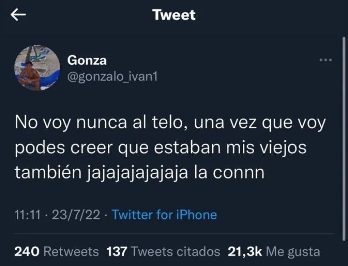Tap the Tweet header title
This screenshot has height=266, width=348.
pyautogui.click(x=174, y=15)
